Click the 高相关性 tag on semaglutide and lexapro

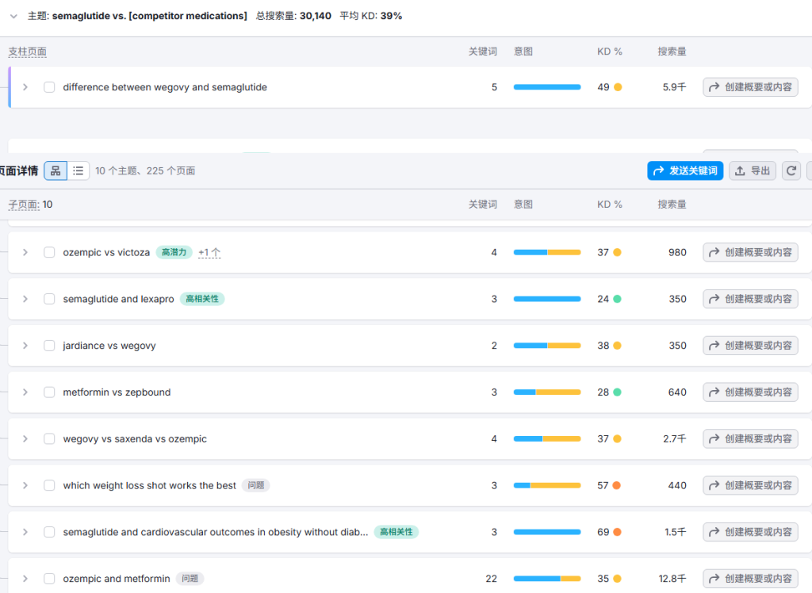(202, 299)
